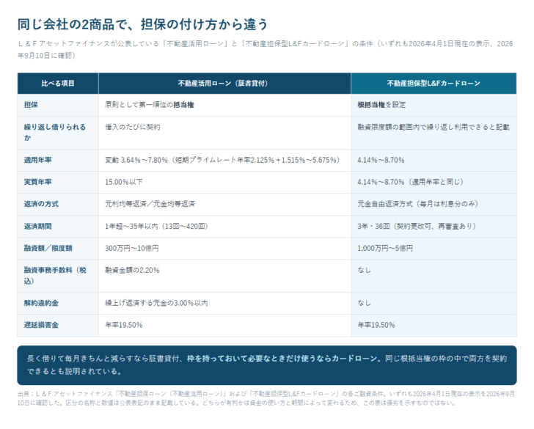Click 年率19.50% in the カードローン column

[x=434, y=326]
